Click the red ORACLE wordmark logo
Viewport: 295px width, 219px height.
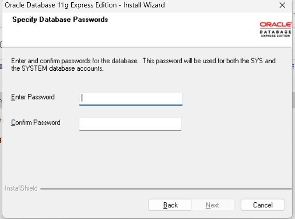(275, 25)
